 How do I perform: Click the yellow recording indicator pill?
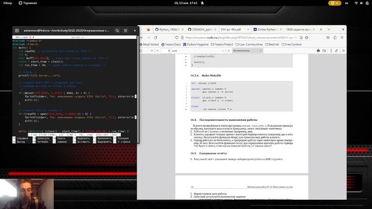click(x=335, y=3)
